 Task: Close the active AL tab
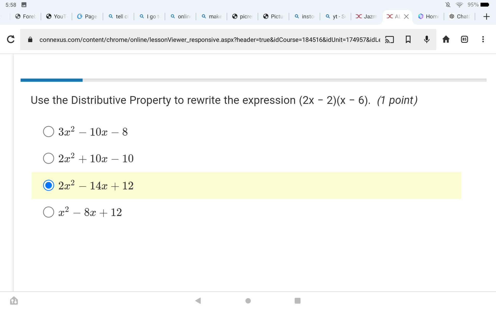pyautogui.click(x=406, y=17)
